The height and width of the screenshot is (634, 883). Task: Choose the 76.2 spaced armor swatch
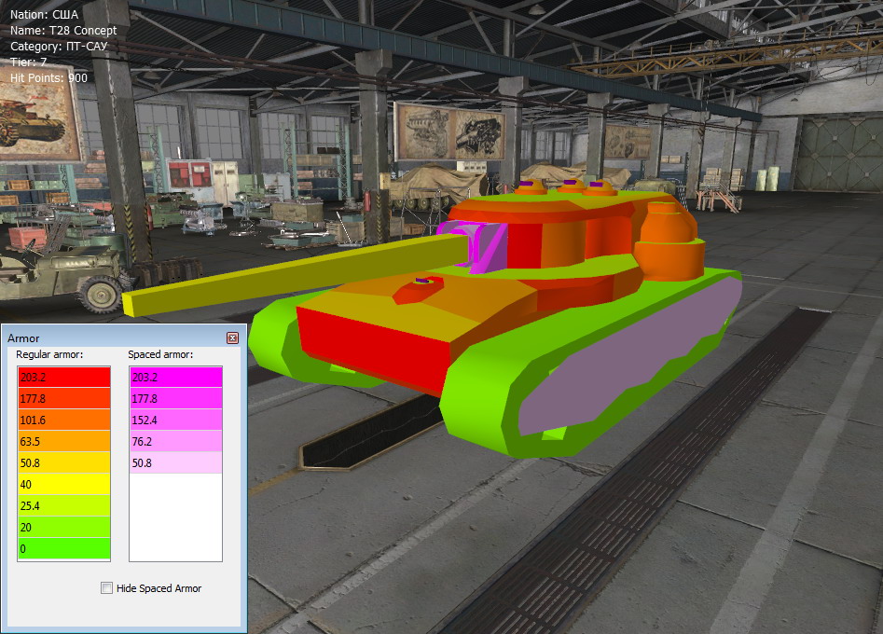click(175, 441)
